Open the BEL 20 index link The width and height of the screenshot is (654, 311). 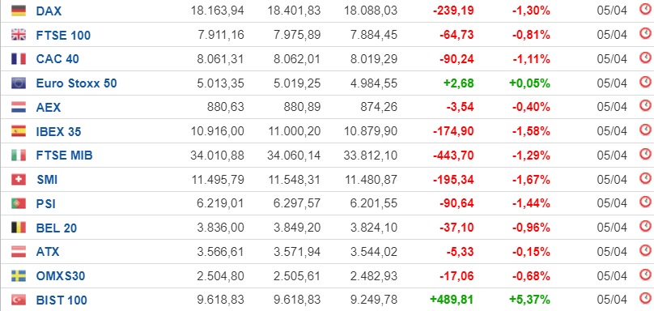pyautogui.click(x=57, y=228)
